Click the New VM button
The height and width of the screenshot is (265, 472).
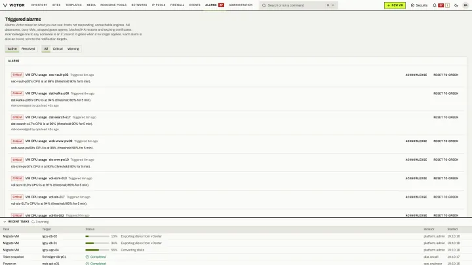[395, 5]
